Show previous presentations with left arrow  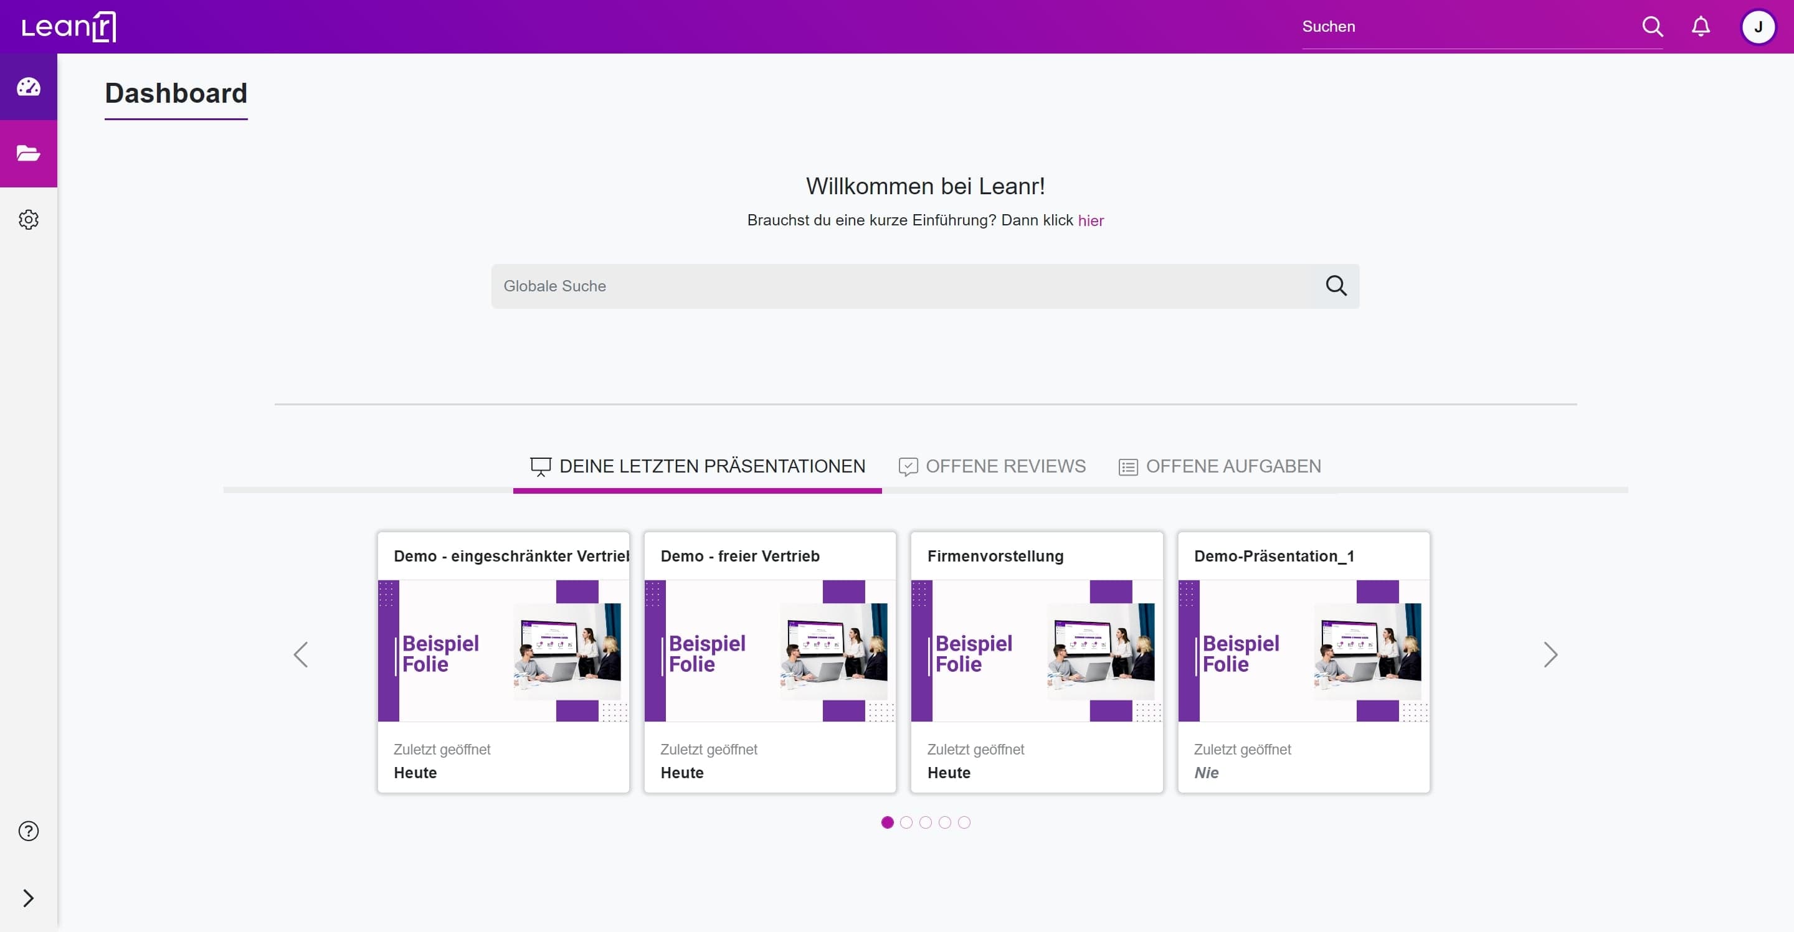(x=301, y=654)
